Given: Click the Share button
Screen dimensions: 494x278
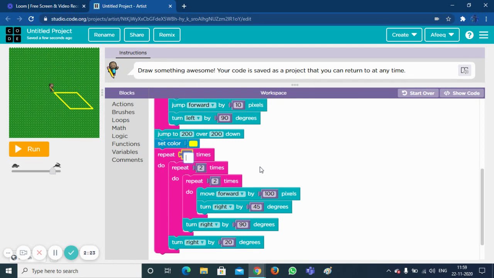Looking at the screenshot, I should tap(137, 35).
